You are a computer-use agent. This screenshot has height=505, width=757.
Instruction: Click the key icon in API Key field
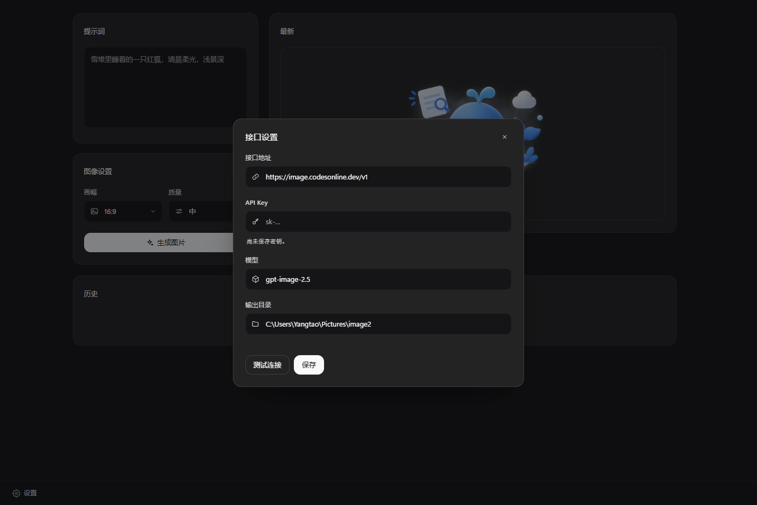click(256, 222)
